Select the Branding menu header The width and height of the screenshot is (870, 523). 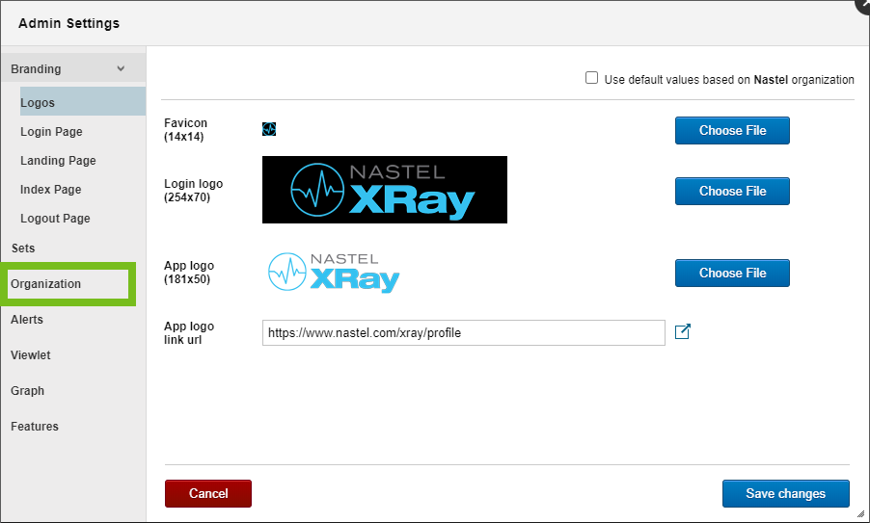72,68
